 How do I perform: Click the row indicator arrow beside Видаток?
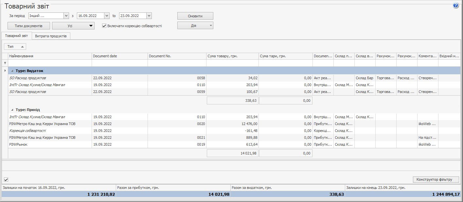click(5, 70)
